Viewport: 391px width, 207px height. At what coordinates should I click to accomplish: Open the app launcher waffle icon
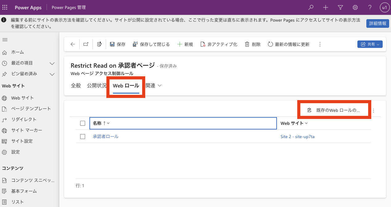point(5,7)
